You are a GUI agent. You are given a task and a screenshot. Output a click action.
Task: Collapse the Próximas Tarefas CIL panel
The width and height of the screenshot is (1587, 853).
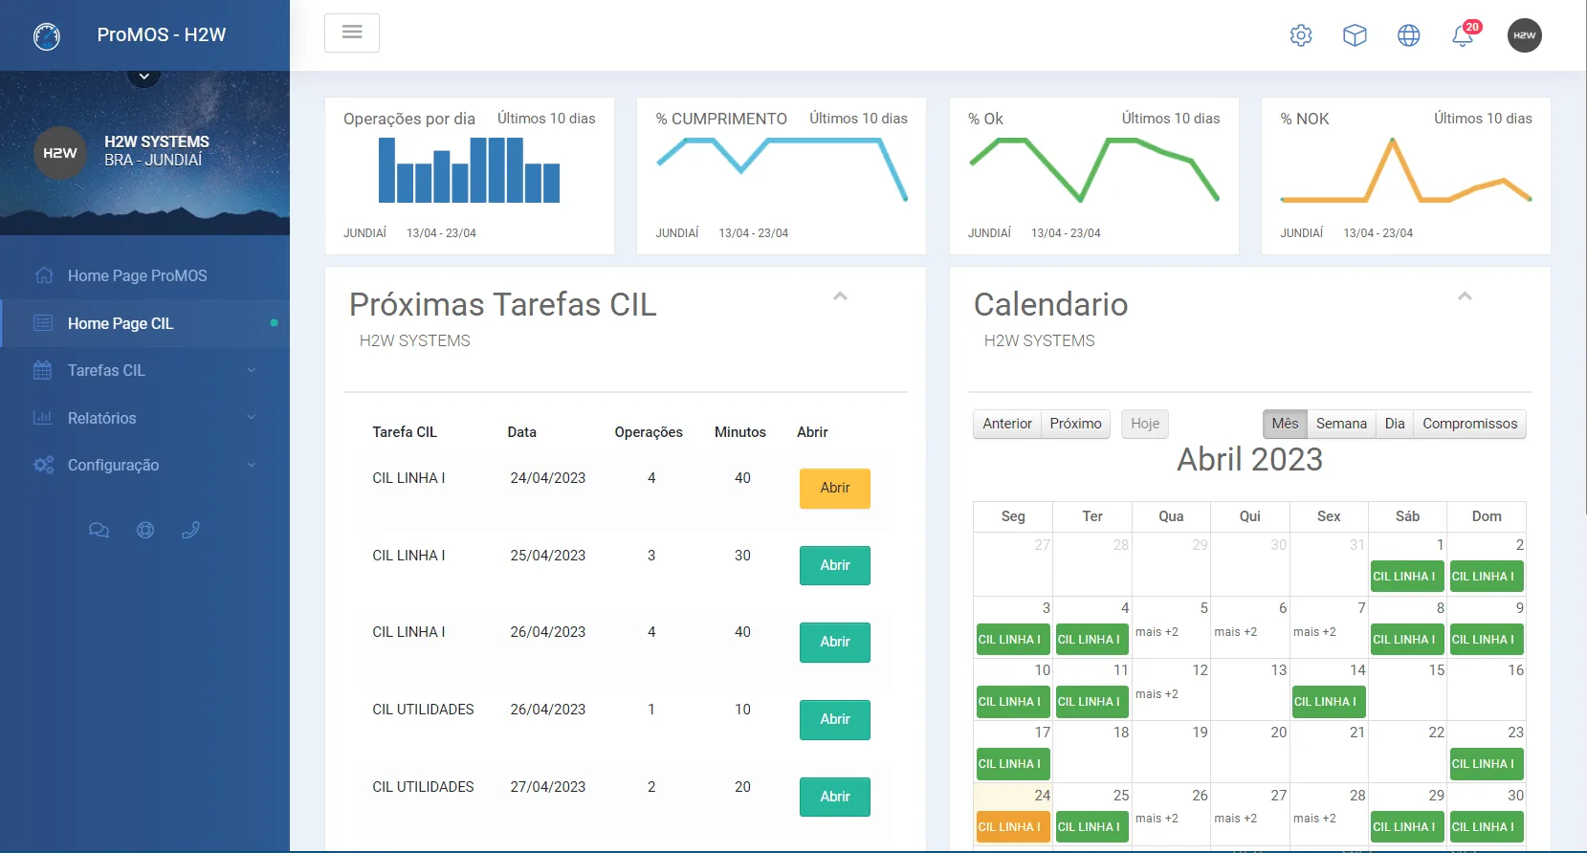(x=840, y=296)
